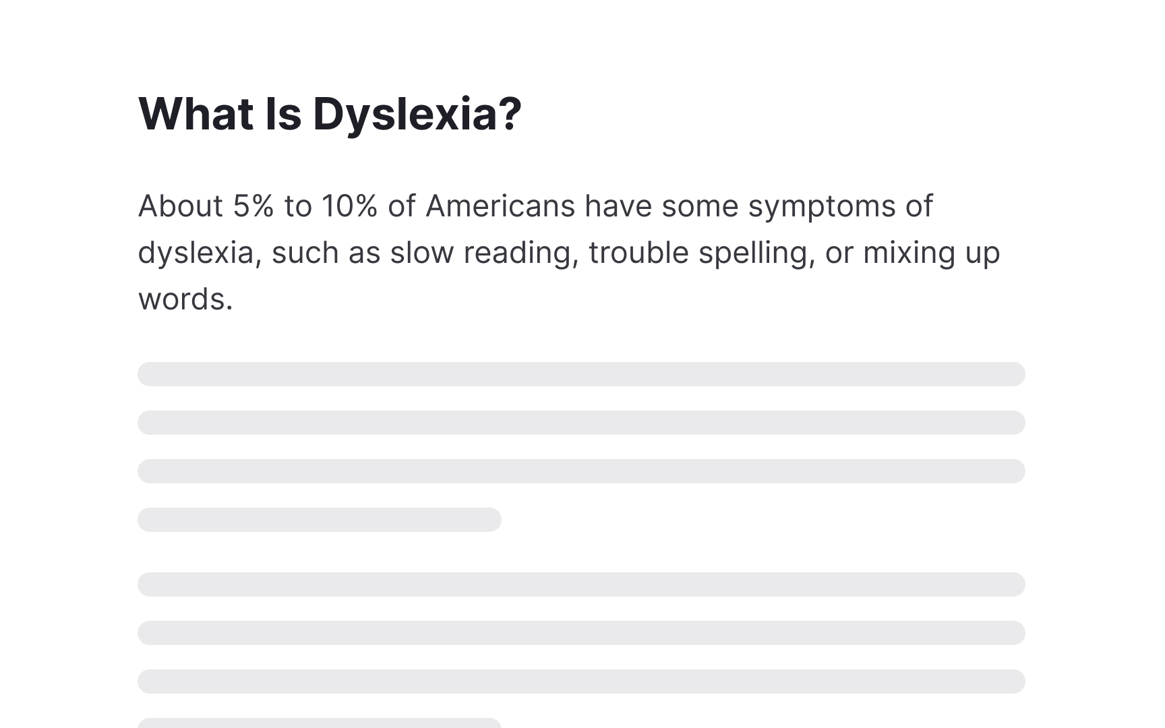Click the third bar of second placeholder group
Screen dimensions: 1165x728
click(581, 681)
